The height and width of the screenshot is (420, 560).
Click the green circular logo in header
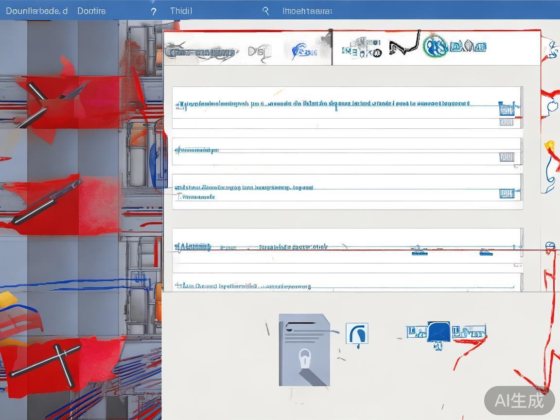(x=435, y=47)
